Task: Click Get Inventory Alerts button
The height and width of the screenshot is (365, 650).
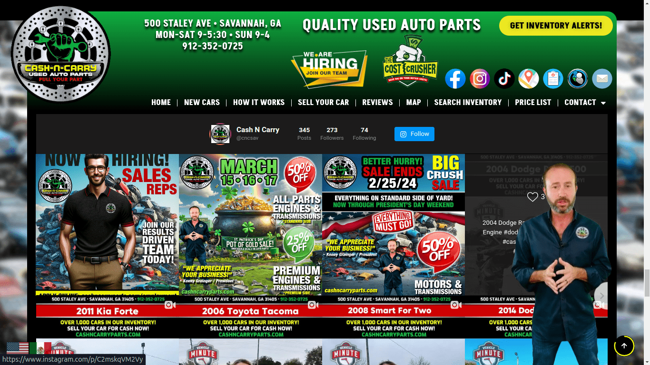Action: [556, 26]
